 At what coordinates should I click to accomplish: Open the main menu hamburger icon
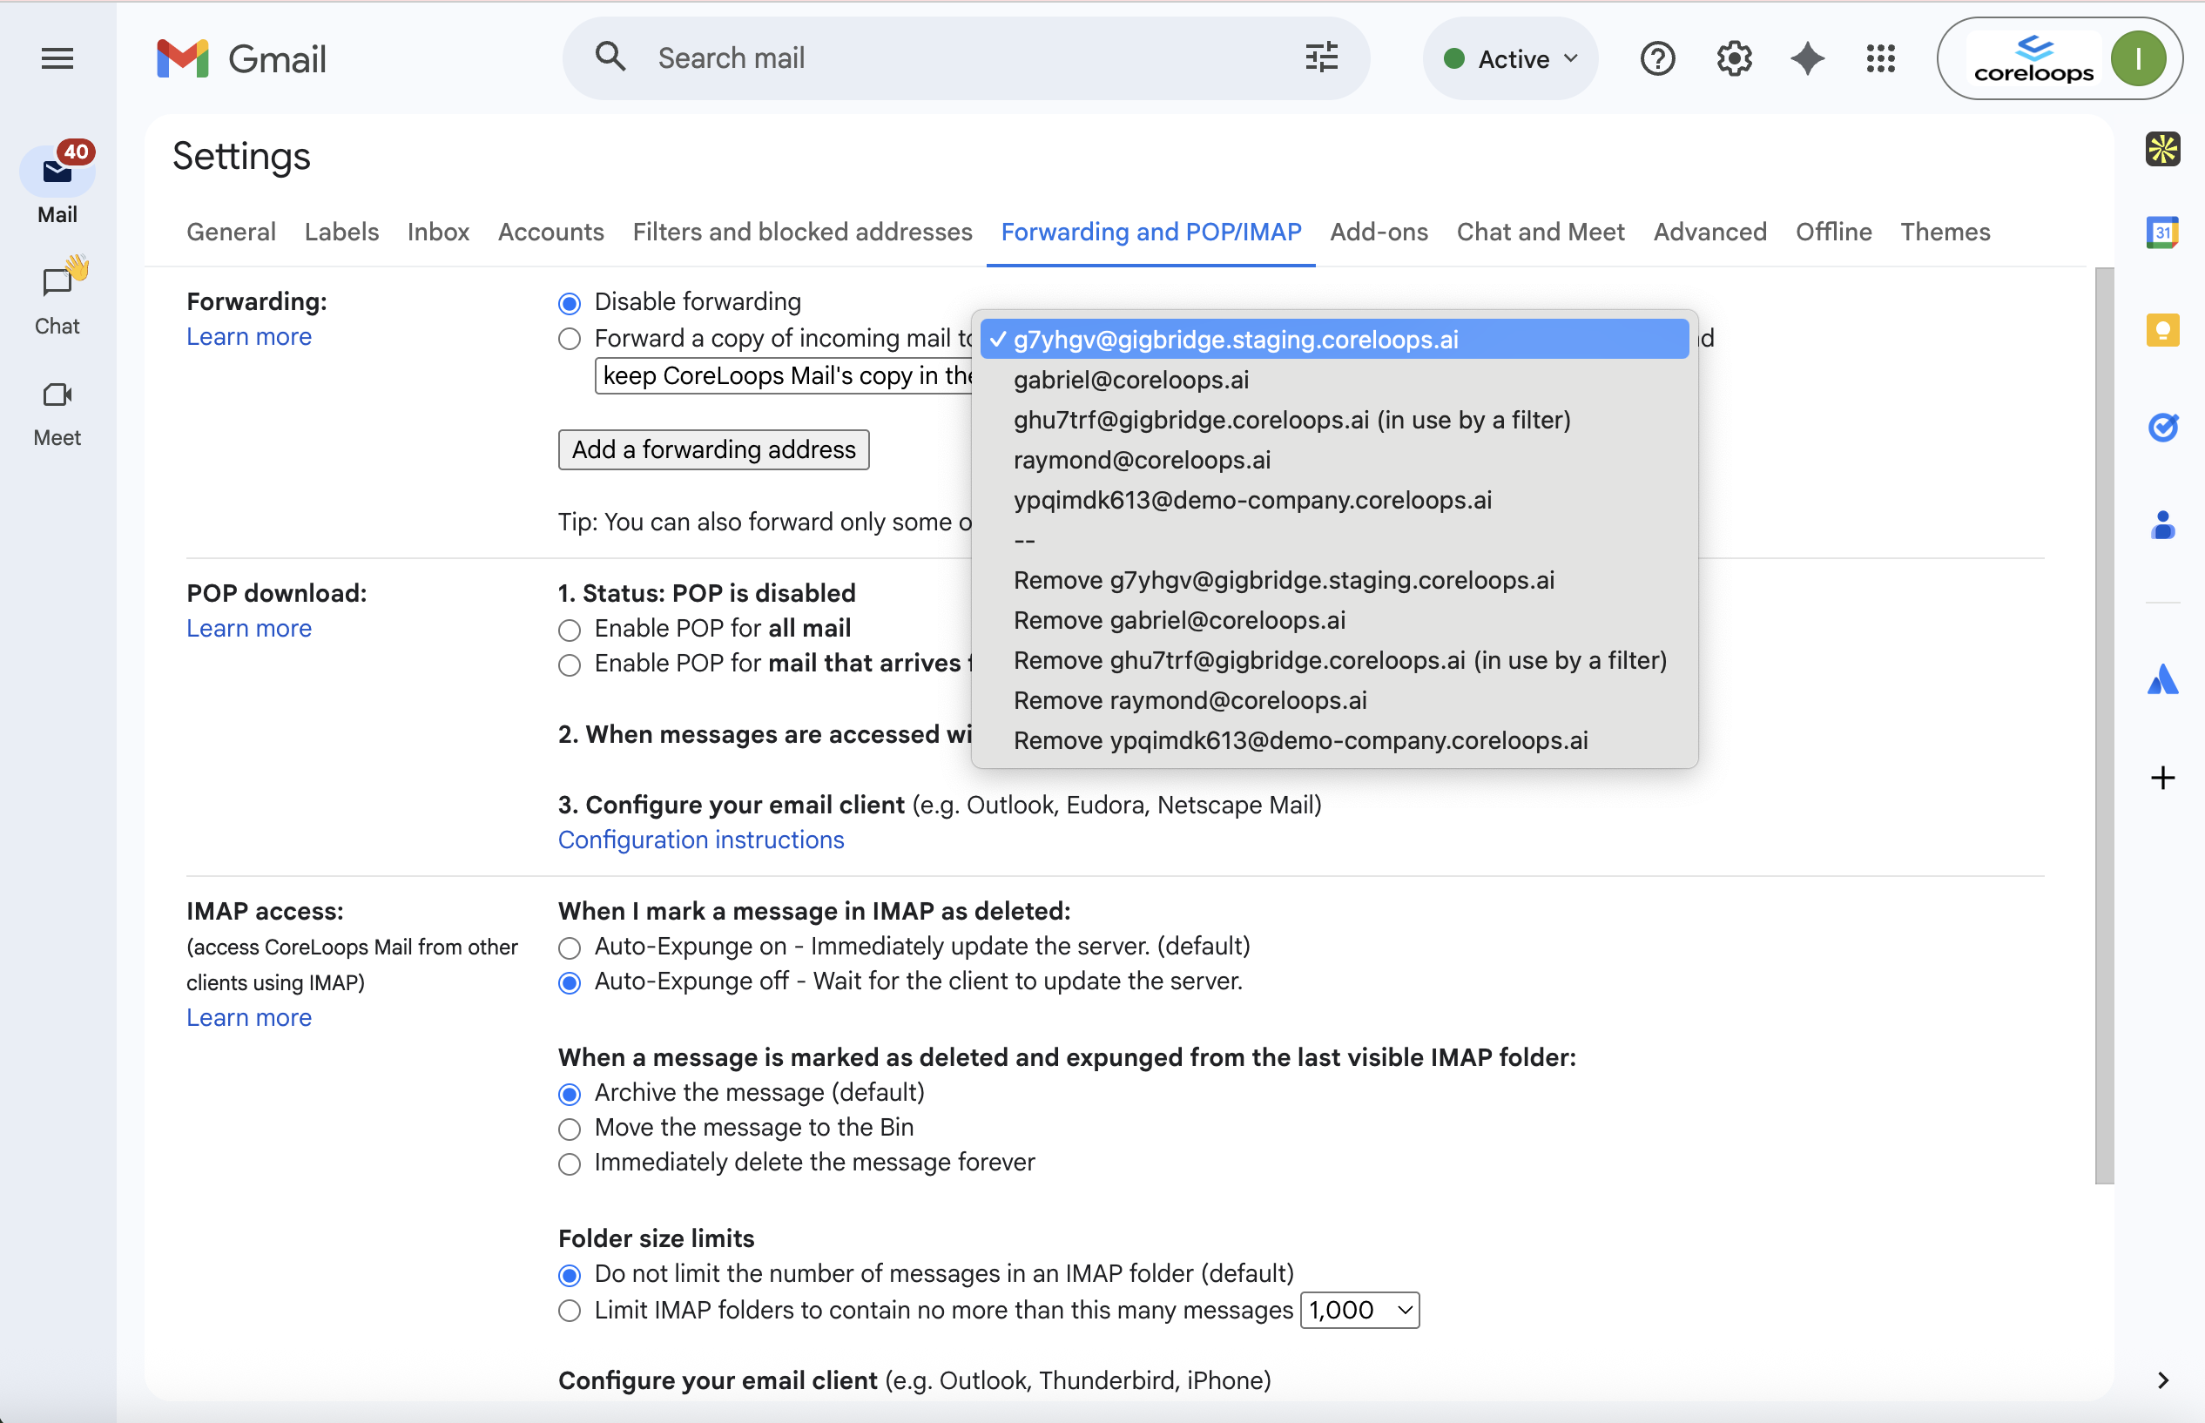(x=57, y=59)
